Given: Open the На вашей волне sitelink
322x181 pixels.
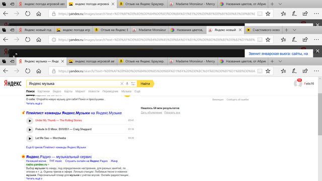Looking at the screenshot, I should coord(36,161).
